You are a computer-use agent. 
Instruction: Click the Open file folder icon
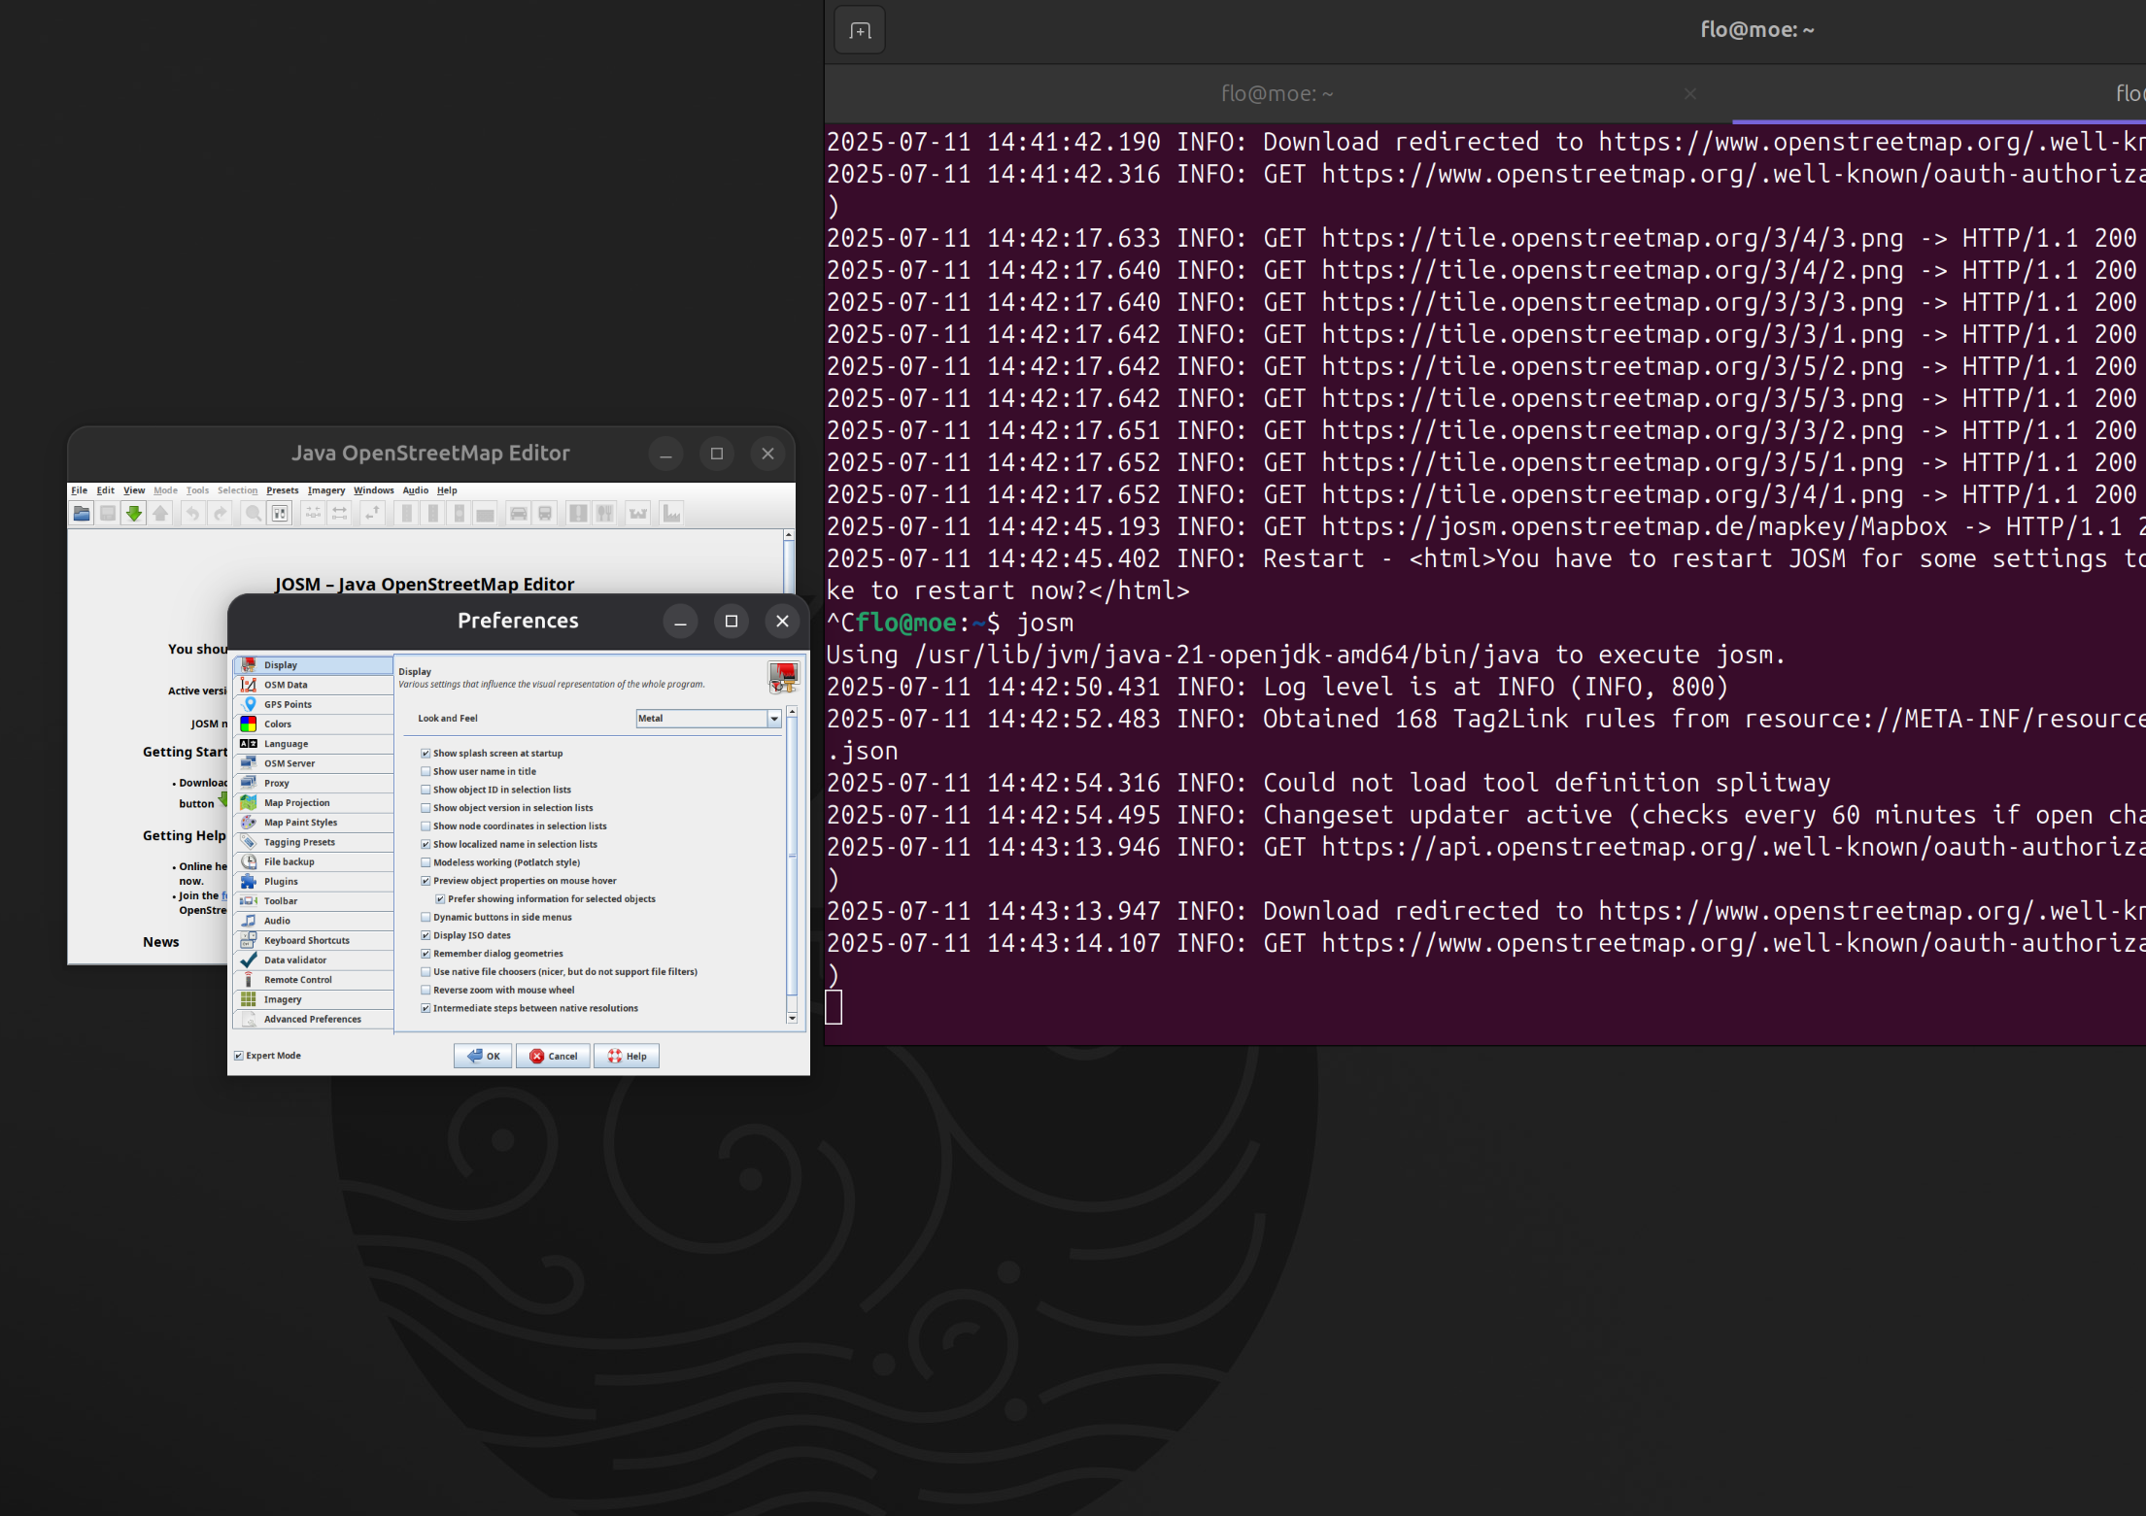click(82, 514)
